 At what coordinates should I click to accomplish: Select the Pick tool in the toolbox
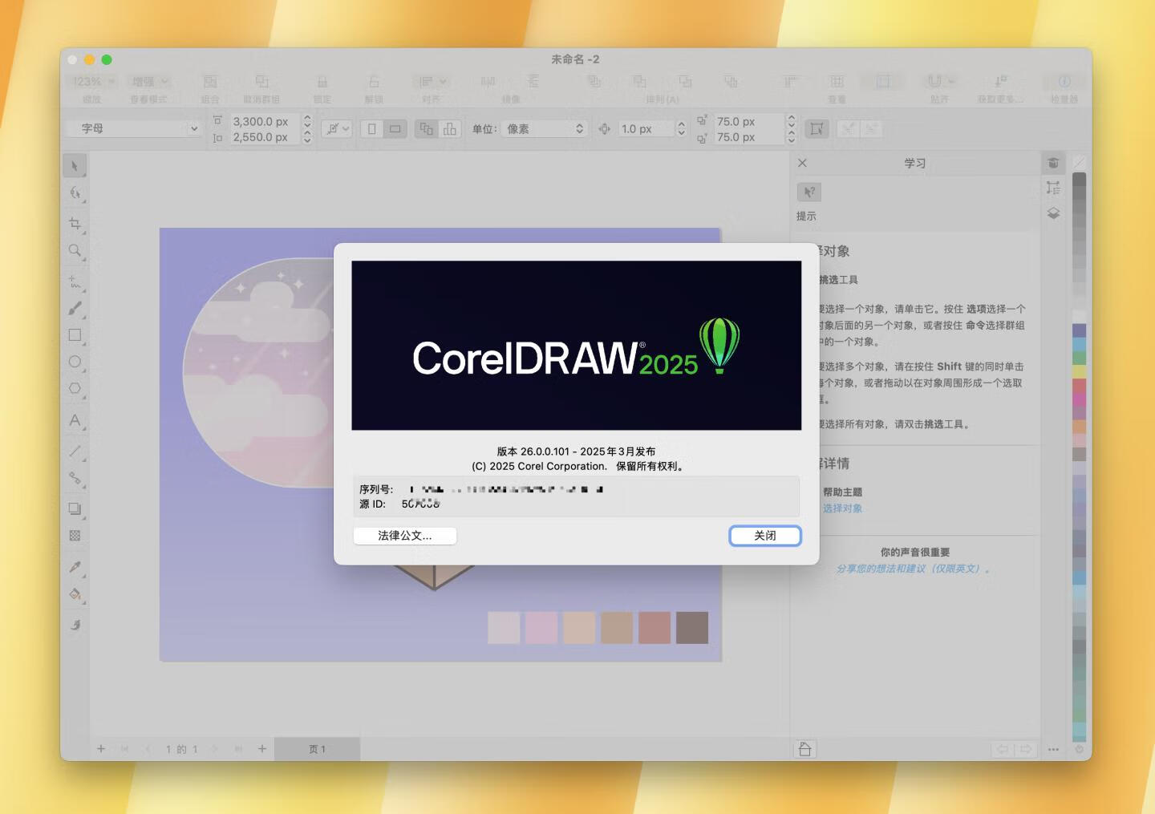coord(75,166)
